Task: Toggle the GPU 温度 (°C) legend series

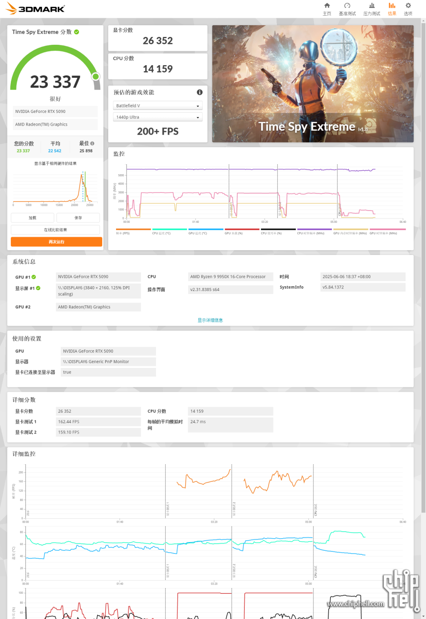Action: pyautogui.click(x=206, y=231)
